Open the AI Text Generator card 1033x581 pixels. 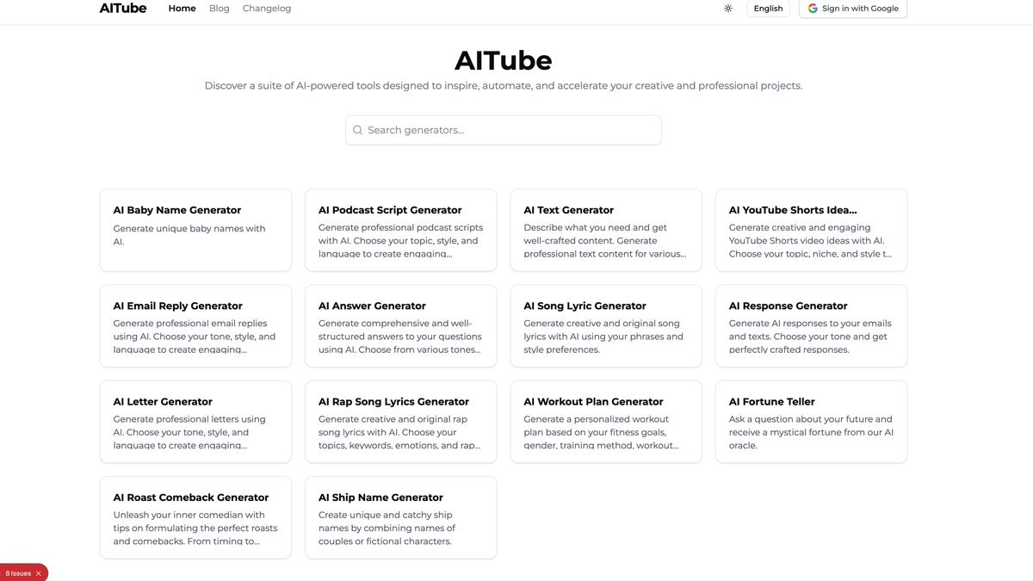click(606, 231)
